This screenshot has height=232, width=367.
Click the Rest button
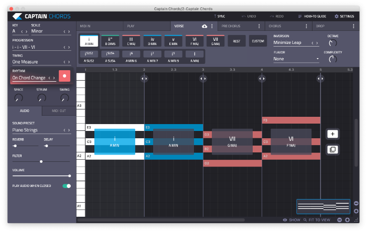[x=236, y=41]
